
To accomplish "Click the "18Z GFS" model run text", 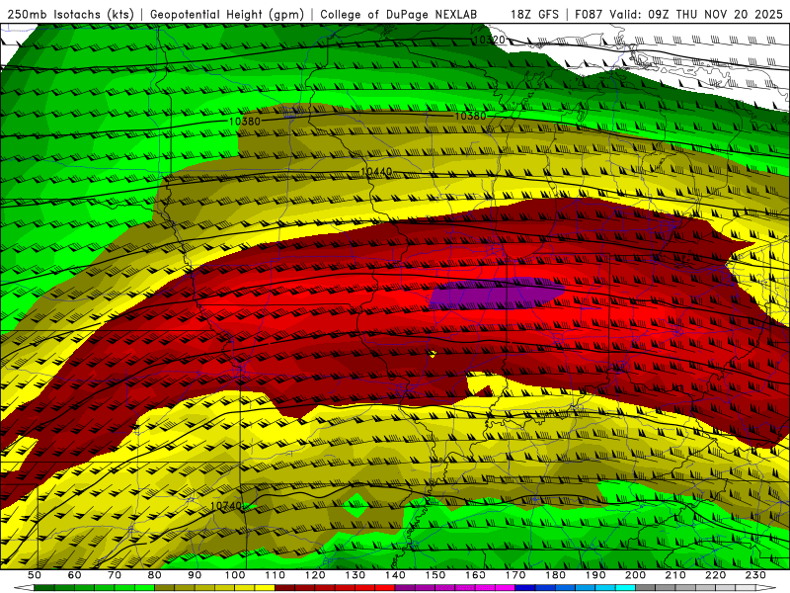I will pos(534,15).
